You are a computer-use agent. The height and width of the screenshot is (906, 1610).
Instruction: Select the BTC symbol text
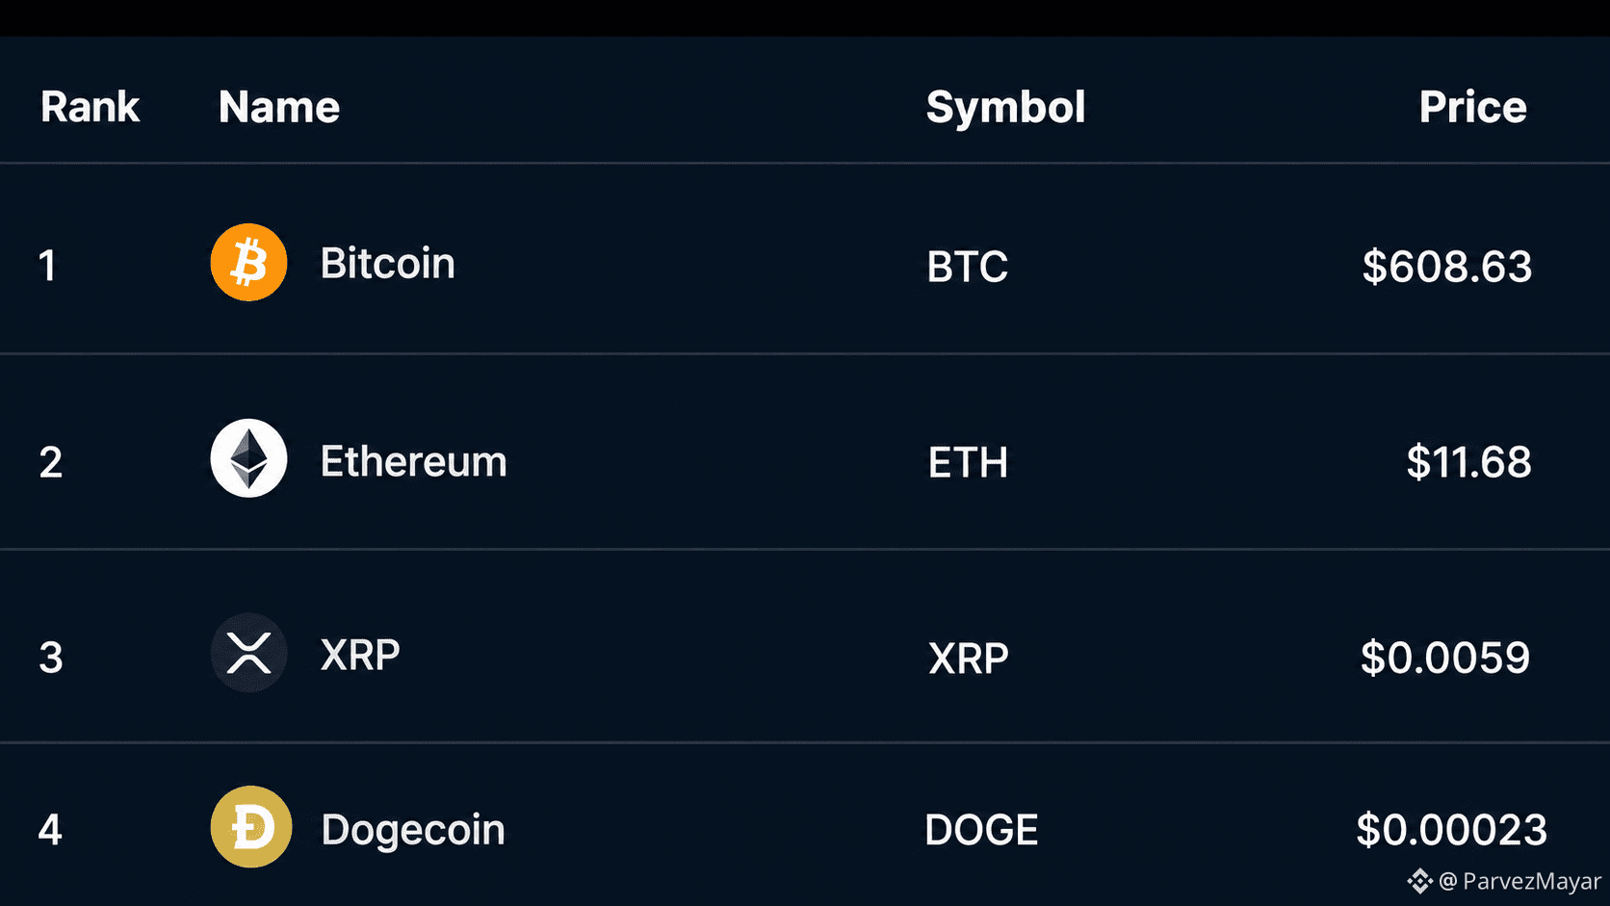click(967, 267)
